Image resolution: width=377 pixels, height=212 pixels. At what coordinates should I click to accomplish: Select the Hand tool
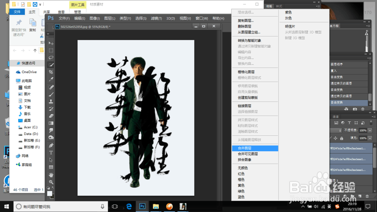[51, 175]
